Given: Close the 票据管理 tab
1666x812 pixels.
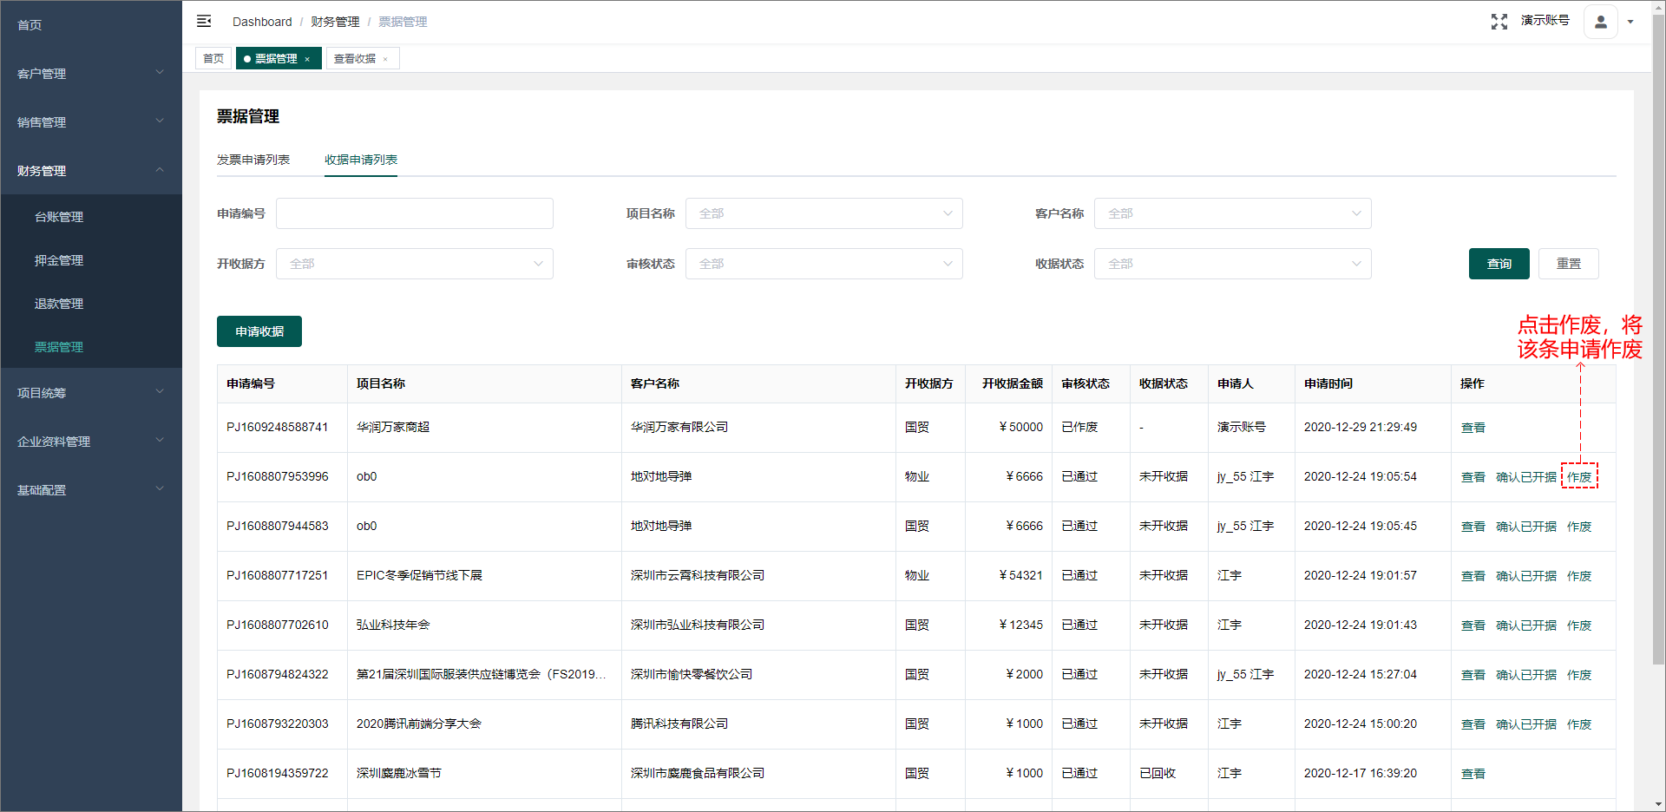Looking at the screenshot, I should click(307, 59).
